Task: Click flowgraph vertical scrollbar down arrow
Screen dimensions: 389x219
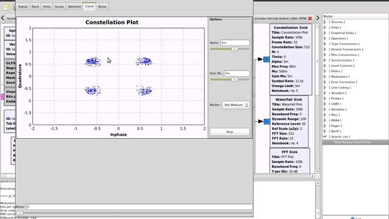Action: click(317, 171)
